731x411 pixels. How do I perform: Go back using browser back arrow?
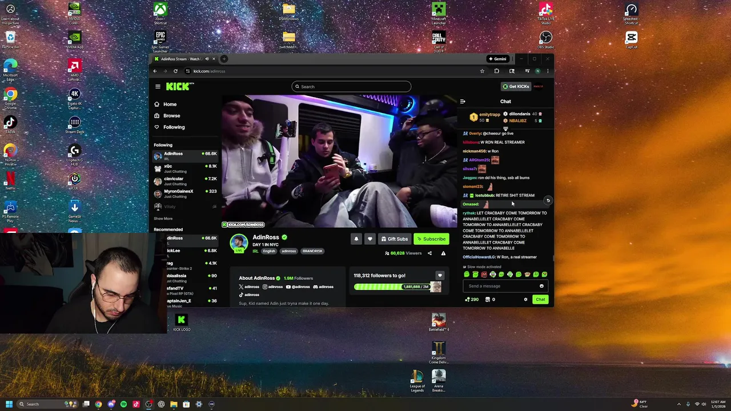point(155,71)
